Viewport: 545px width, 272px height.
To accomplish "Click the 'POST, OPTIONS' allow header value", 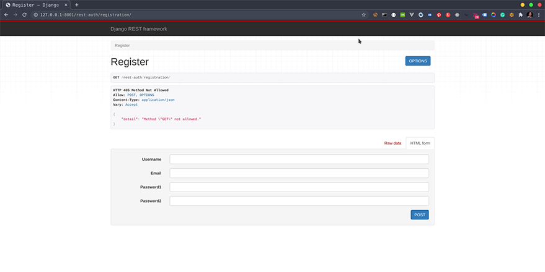I will [x=141, y=95].
